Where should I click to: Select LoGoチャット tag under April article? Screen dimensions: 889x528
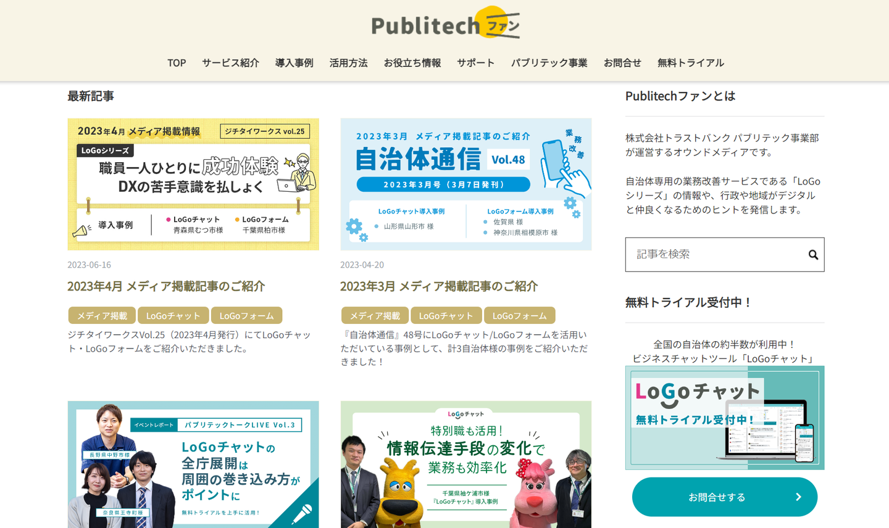(173, 316)
